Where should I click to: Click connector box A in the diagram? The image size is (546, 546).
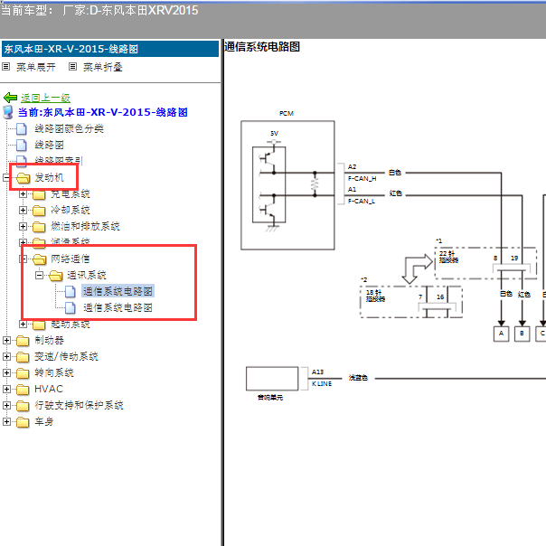501,334
